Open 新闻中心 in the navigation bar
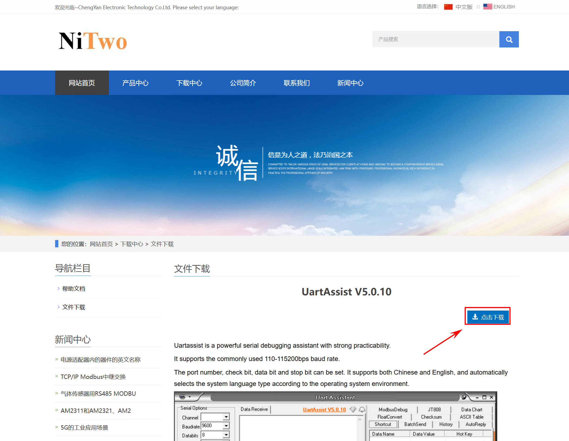The height and width of the screenshot is (441, 569). click(x=350, y=83)
